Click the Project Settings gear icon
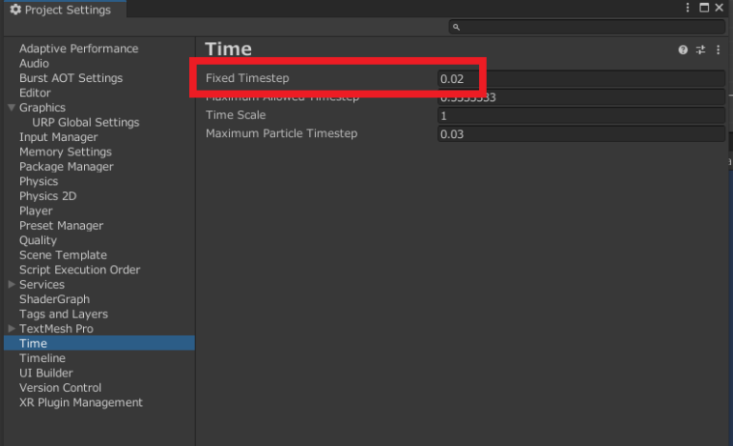Image resolution: width=733 pixels, height=446 pixels. tap(15, 10)
